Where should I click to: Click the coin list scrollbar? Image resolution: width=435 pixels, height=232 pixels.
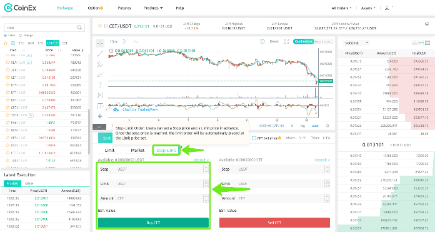(x=89, y=132)
